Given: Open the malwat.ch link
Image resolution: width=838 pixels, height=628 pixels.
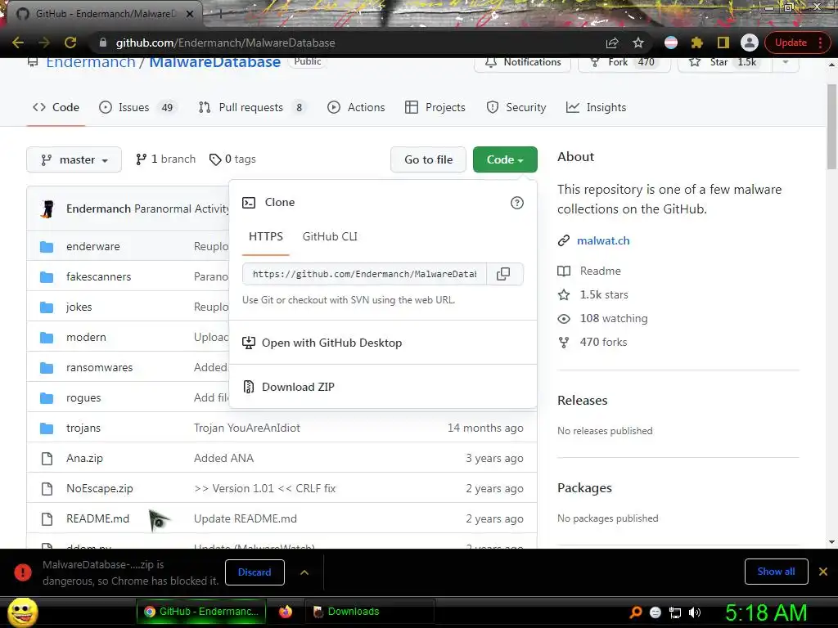Looking at the screenshot, I should click(x=603, y=241).
